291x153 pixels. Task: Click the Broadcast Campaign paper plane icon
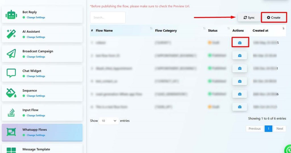point(11,54)
